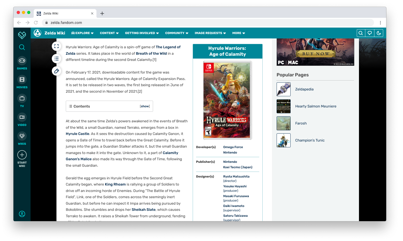
Task: Click the Zeldapedia popular page link
Action: (304, 89)
